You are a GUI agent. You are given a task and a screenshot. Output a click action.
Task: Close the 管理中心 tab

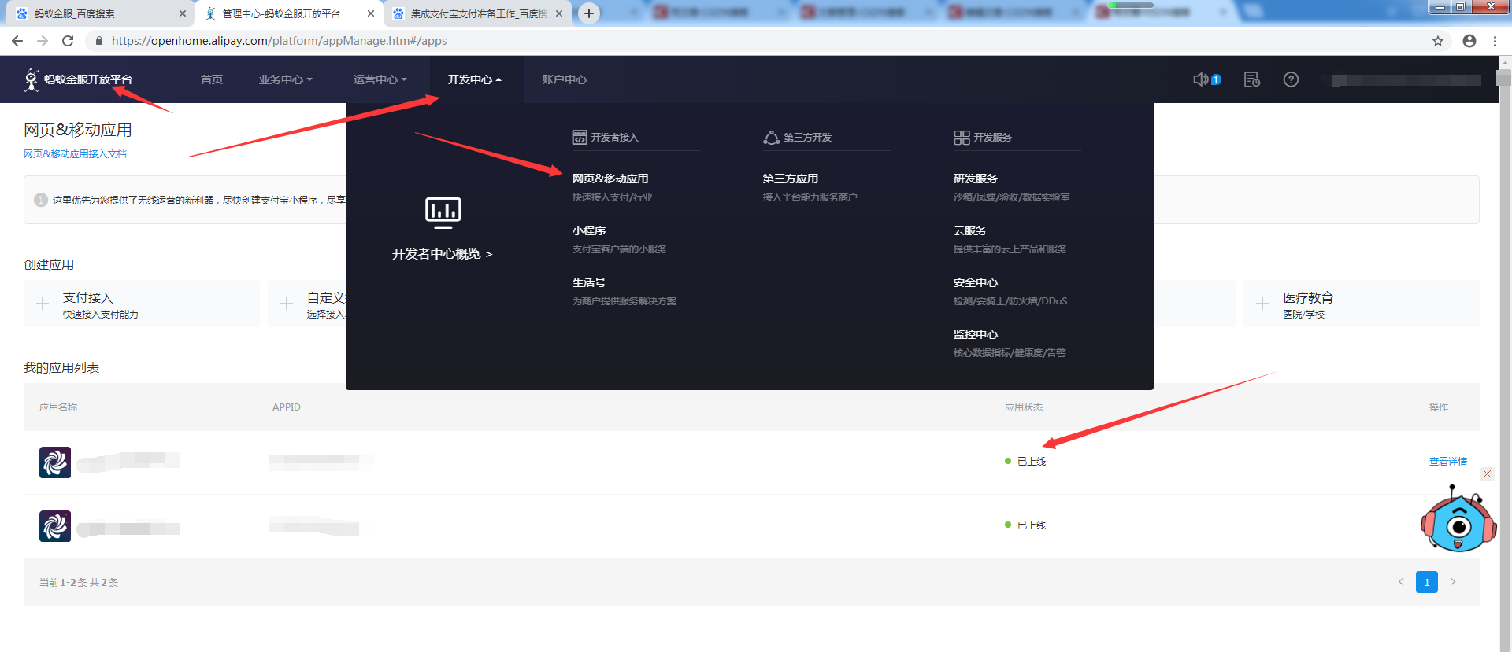[x=371, y=13]
